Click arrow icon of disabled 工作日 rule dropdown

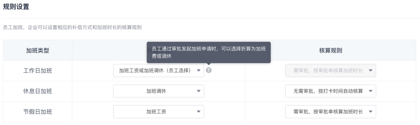(x=370, y=71)
